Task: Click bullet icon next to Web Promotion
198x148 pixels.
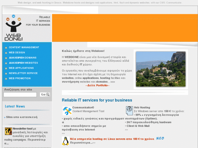Action: pos(6,79)
